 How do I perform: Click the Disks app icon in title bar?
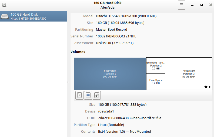[4, 5]
